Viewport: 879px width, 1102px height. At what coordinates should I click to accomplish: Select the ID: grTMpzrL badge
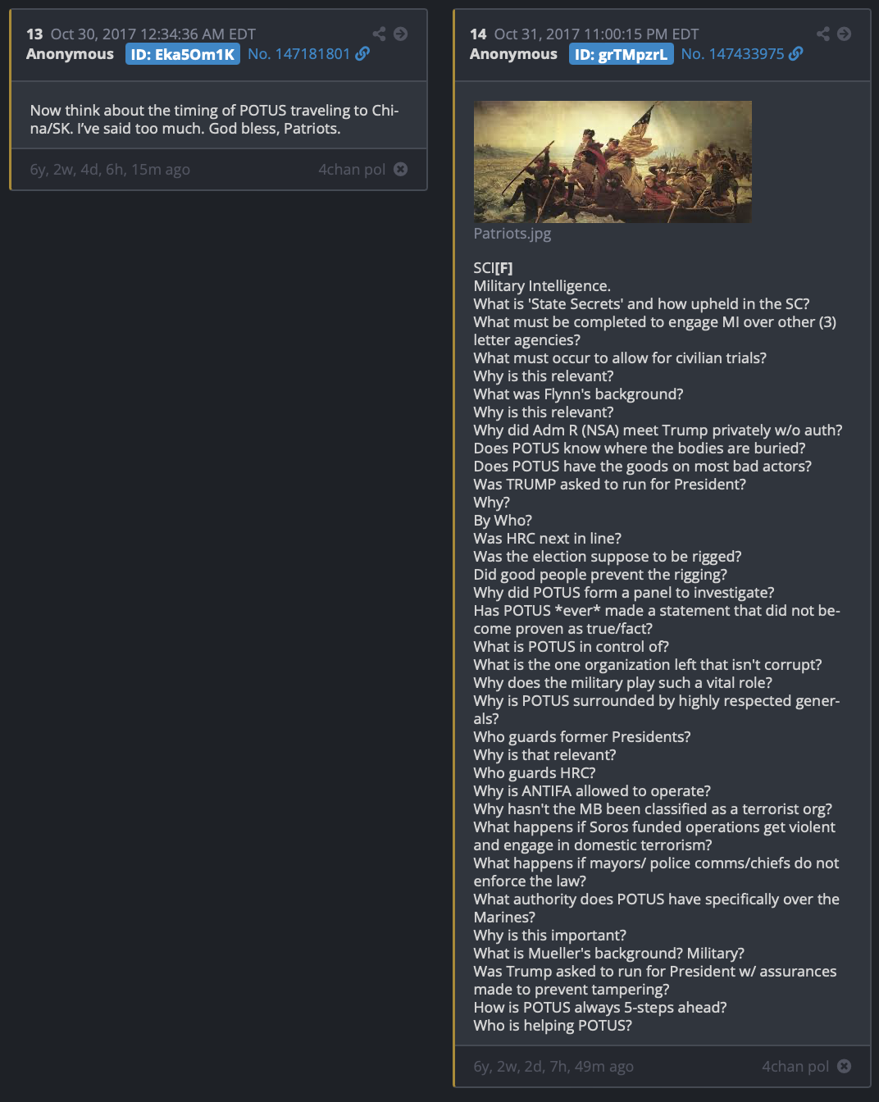622,54
